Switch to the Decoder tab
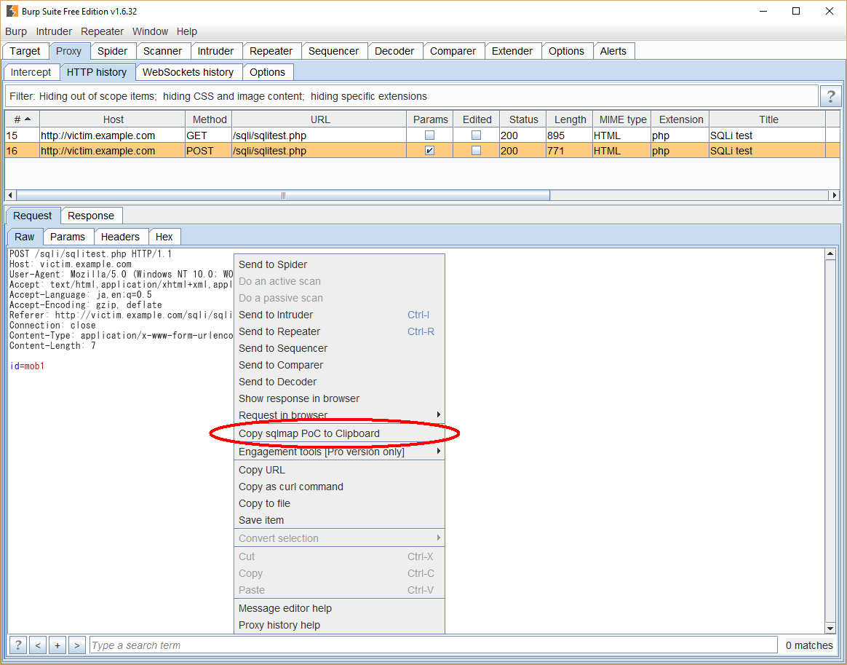This screenshot has height=665, width=847. click(394, 51)
